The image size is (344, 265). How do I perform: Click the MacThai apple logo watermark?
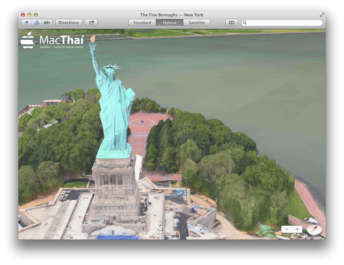coord(28,40)
